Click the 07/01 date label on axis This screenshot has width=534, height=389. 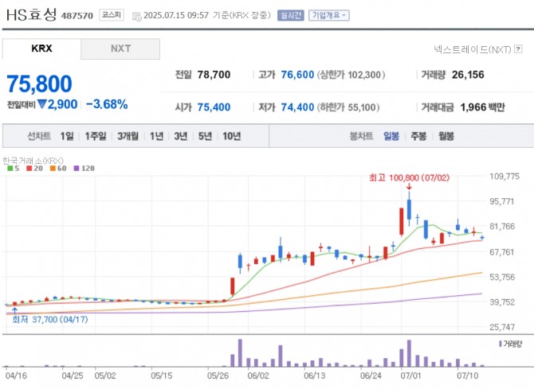pos(410,375)
